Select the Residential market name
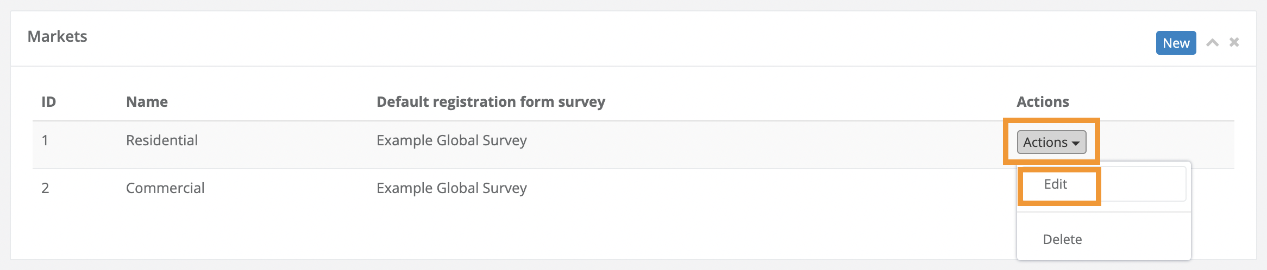This screenshot has height=270, width=1267. tap(161, 140)
